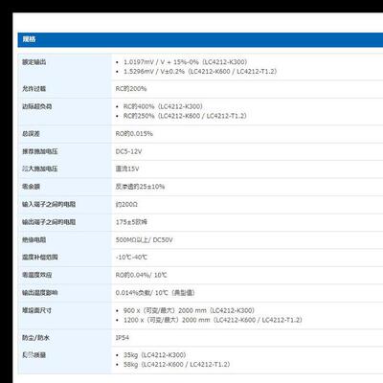Click the RO的0.04%/10℃ value

point(141,275)
